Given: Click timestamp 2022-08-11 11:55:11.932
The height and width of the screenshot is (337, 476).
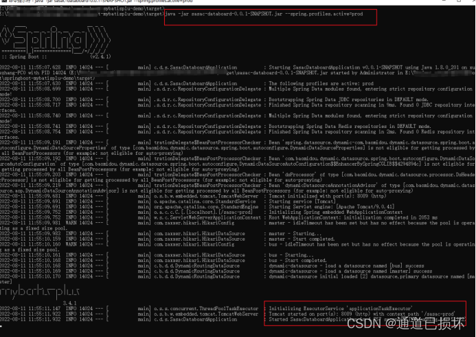Looking at the screenshot, I should coord(30,320).
